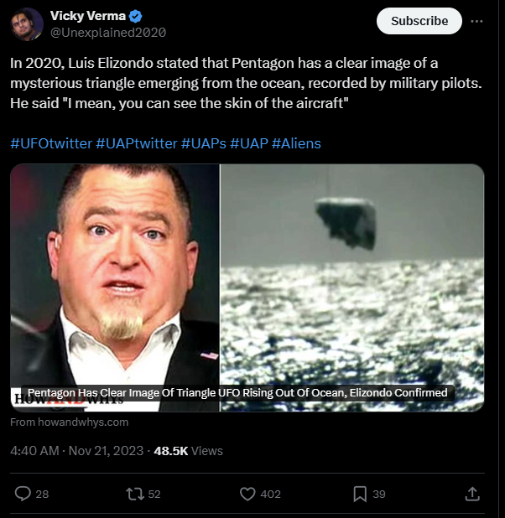The height and width of the screenshot is (518, 505).
Task: Open the 4:40 AM Nov 21, 2023 timestamp
Action: tap(76, 451)
